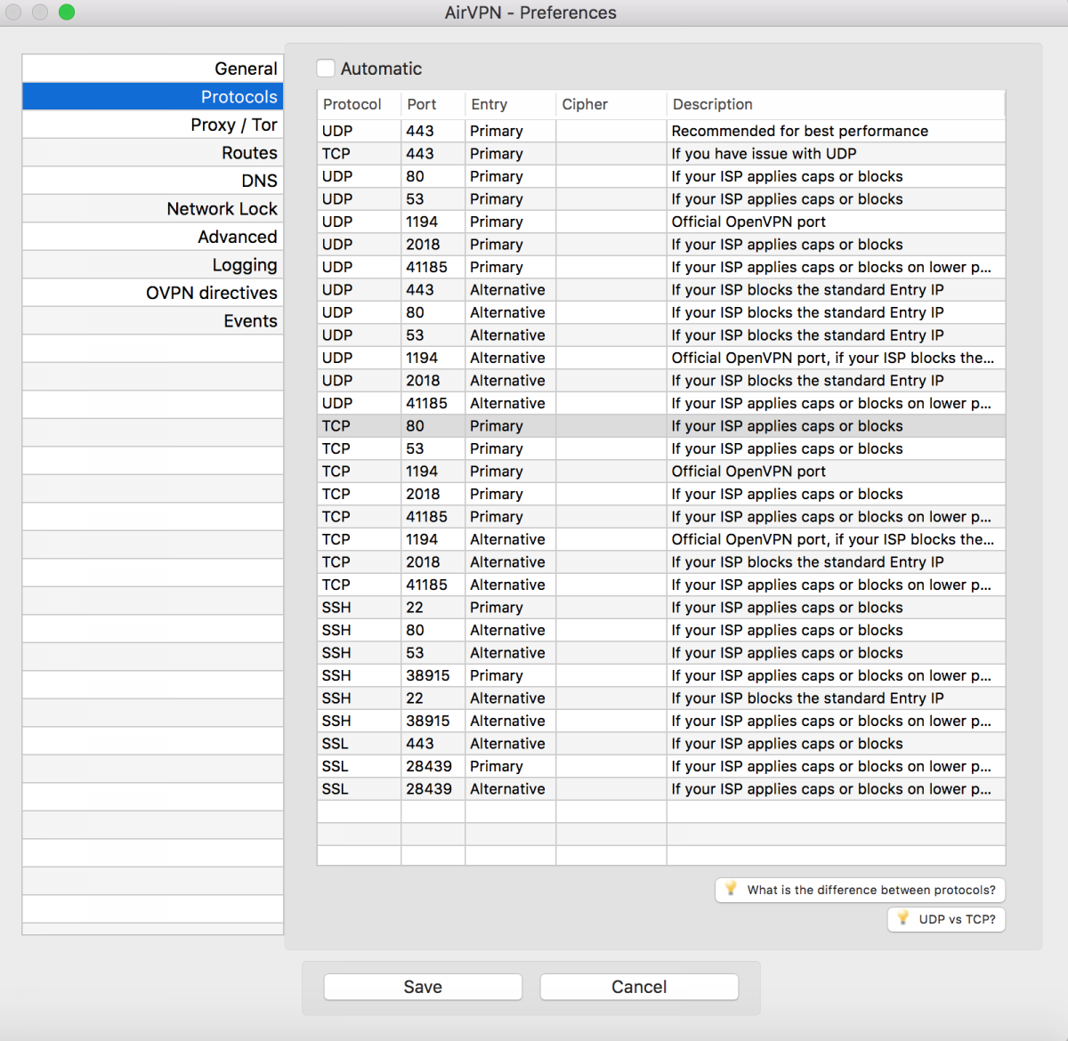Viewport: 1068px width, 1041px height.
Task: Choose the UDP port 80 Primary row
Action: [x=661, y=176]
